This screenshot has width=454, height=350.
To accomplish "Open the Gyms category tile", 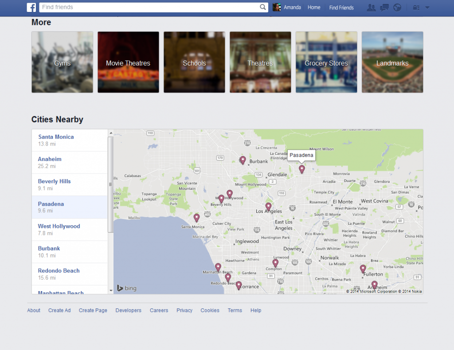I will pyautogui.click(x=62, y=62).
